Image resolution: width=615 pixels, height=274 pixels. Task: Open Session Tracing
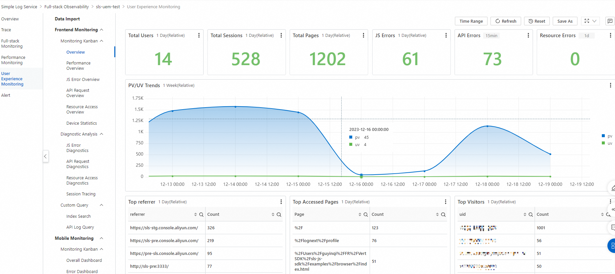click(x=81, y=194)
